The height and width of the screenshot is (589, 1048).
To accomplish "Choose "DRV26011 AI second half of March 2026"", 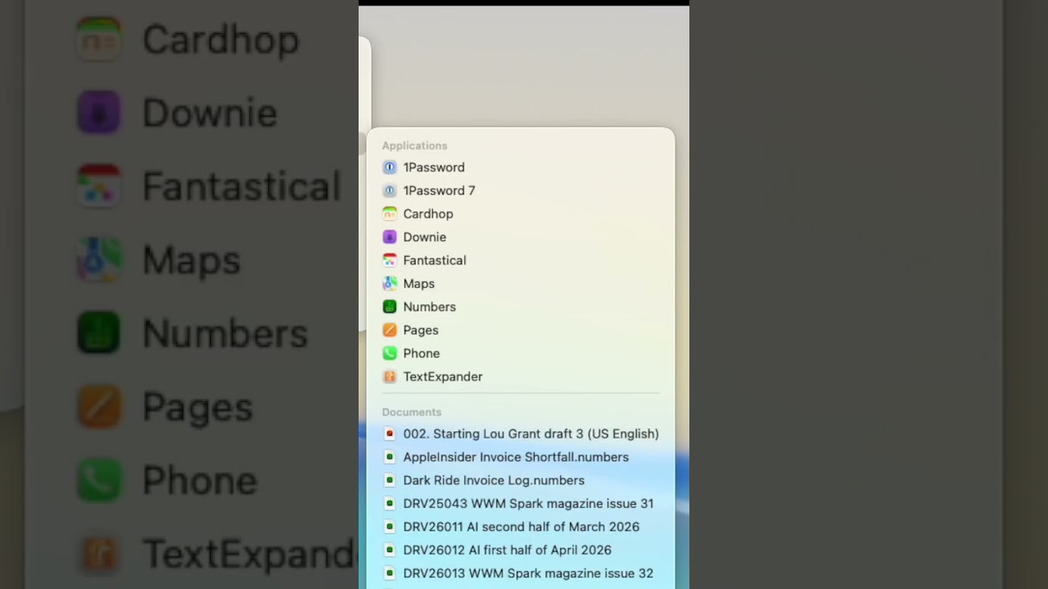I will pyautogui.click(x=512, y=527).
